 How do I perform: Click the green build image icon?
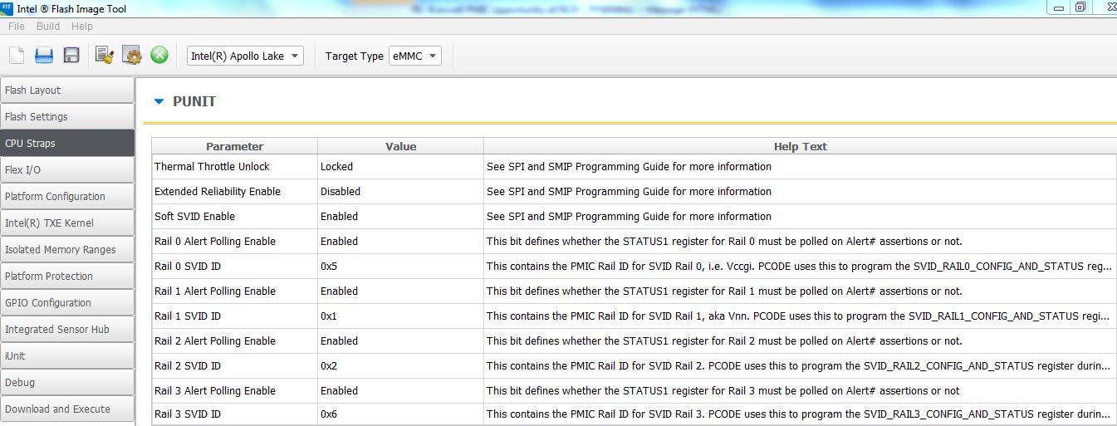point(159,56)
